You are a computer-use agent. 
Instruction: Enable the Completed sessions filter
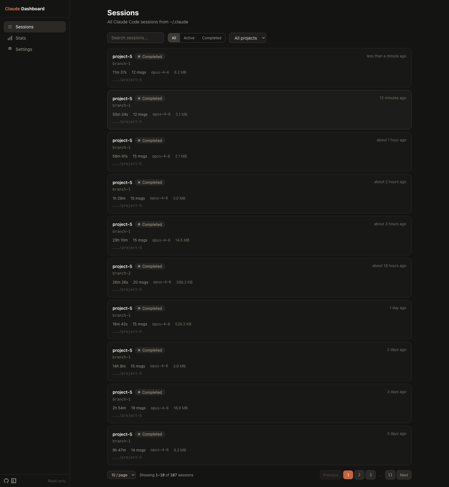coord(211,38)
